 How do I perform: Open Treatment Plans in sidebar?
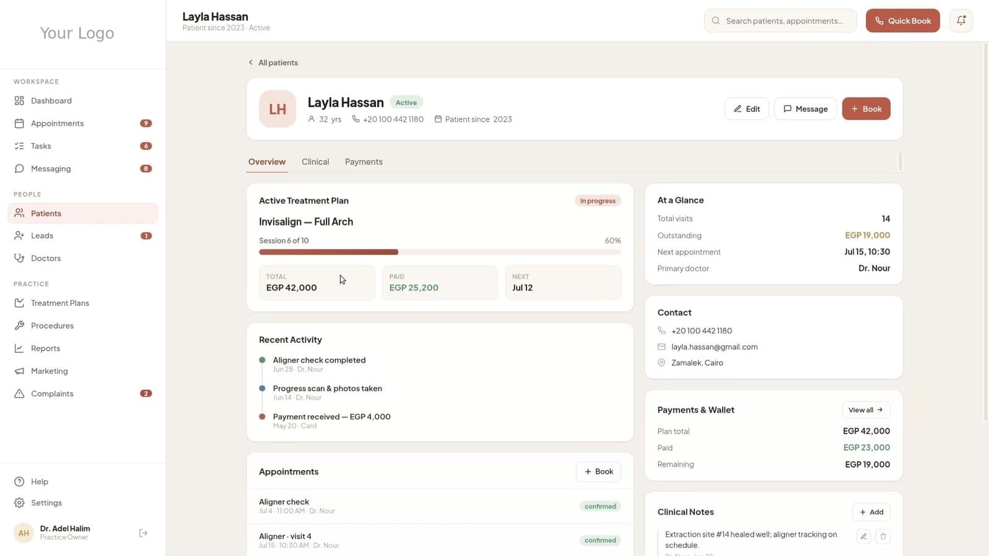83,303
